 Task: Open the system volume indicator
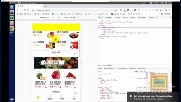coord(157,3)
